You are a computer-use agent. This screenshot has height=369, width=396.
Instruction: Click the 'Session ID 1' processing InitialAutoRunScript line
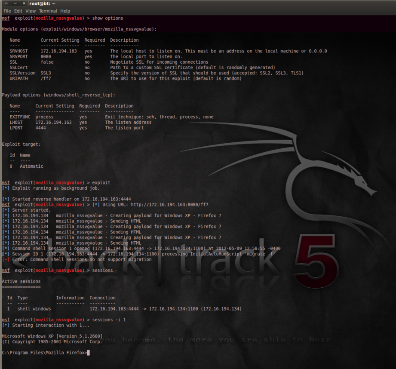pos(138,254)
